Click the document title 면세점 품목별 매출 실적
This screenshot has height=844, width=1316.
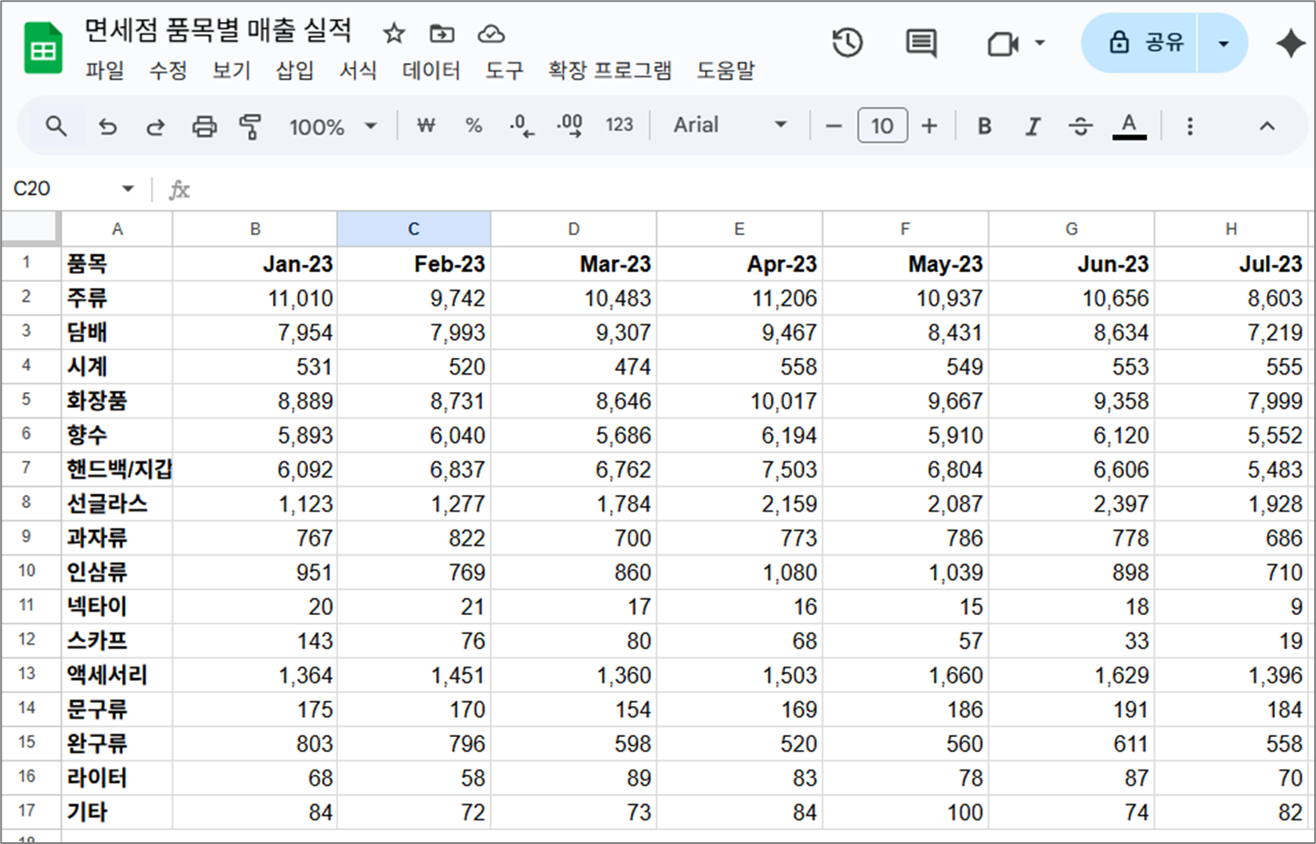(x=219, y=31)
